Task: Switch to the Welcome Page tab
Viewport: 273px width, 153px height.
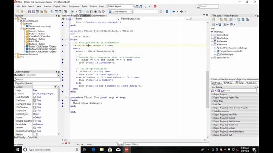Action: pos(69,16)
